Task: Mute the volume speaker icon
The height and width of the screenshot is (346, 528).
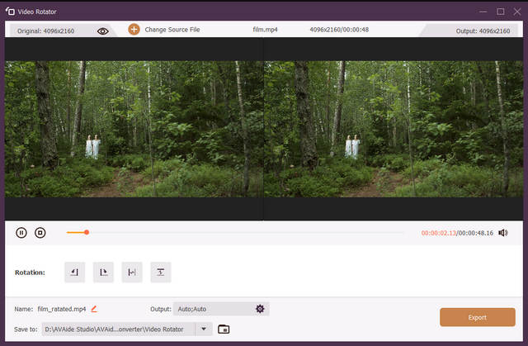Action: pyautogui.click(x=503, y=233)
